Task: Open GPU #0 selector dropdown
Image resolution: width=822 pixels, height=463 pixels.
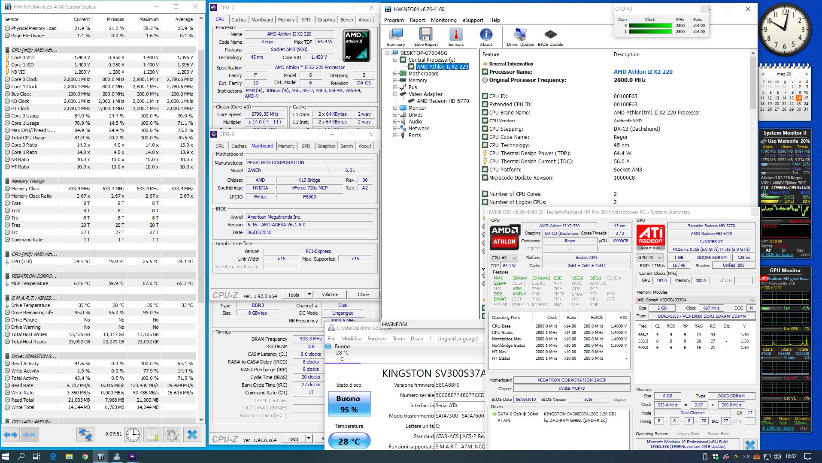Action: [x=650, y=258]
